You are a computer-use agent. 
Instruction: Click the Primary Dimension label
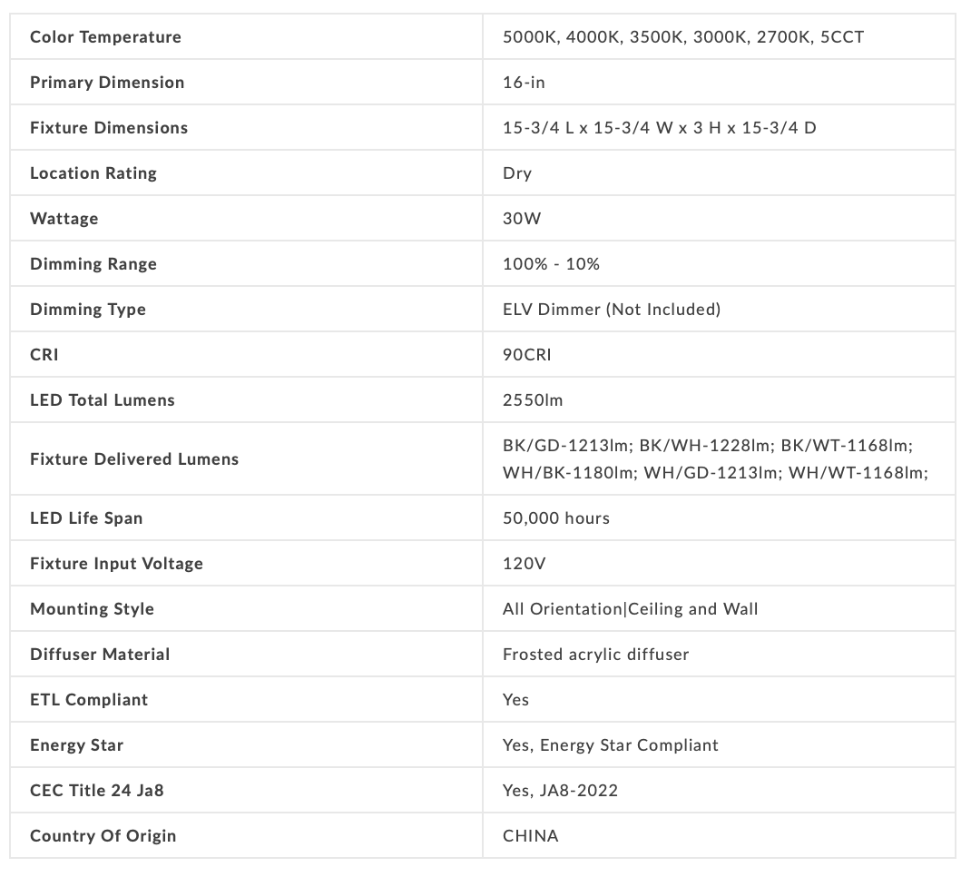coord(107,83)
